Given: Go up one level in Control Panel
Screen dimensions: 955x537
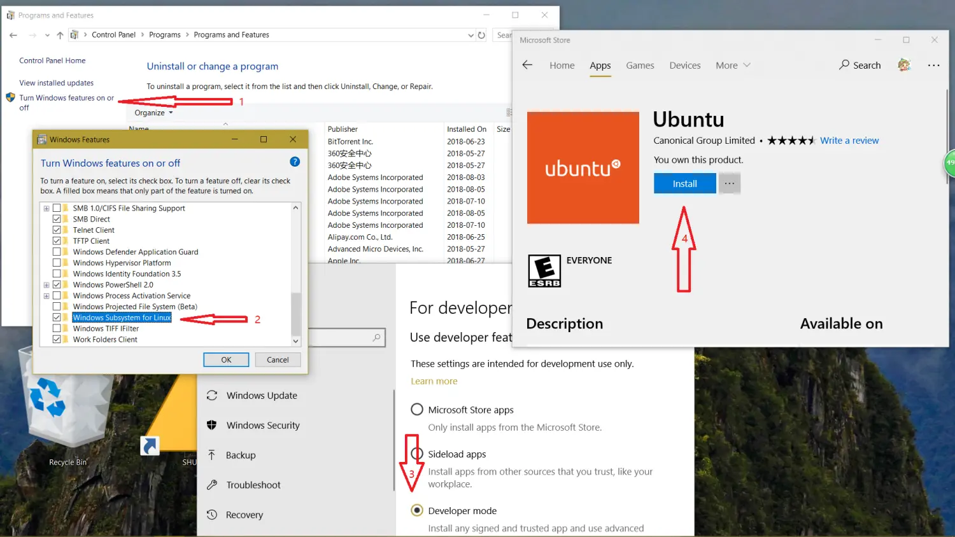Looking at the screenshot, I should [x=60, y=35].
